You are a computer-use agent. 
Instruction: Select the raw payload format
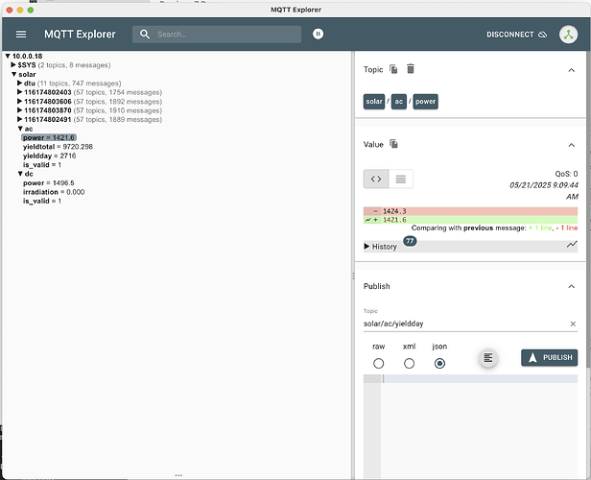pyautogui.click(x=378, y=364)
